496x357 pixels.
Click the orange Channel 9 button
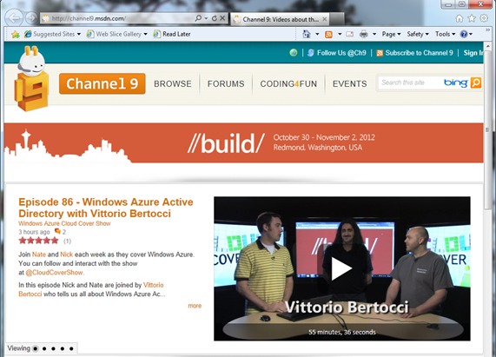pyautogui.click(x=103, y=83)
